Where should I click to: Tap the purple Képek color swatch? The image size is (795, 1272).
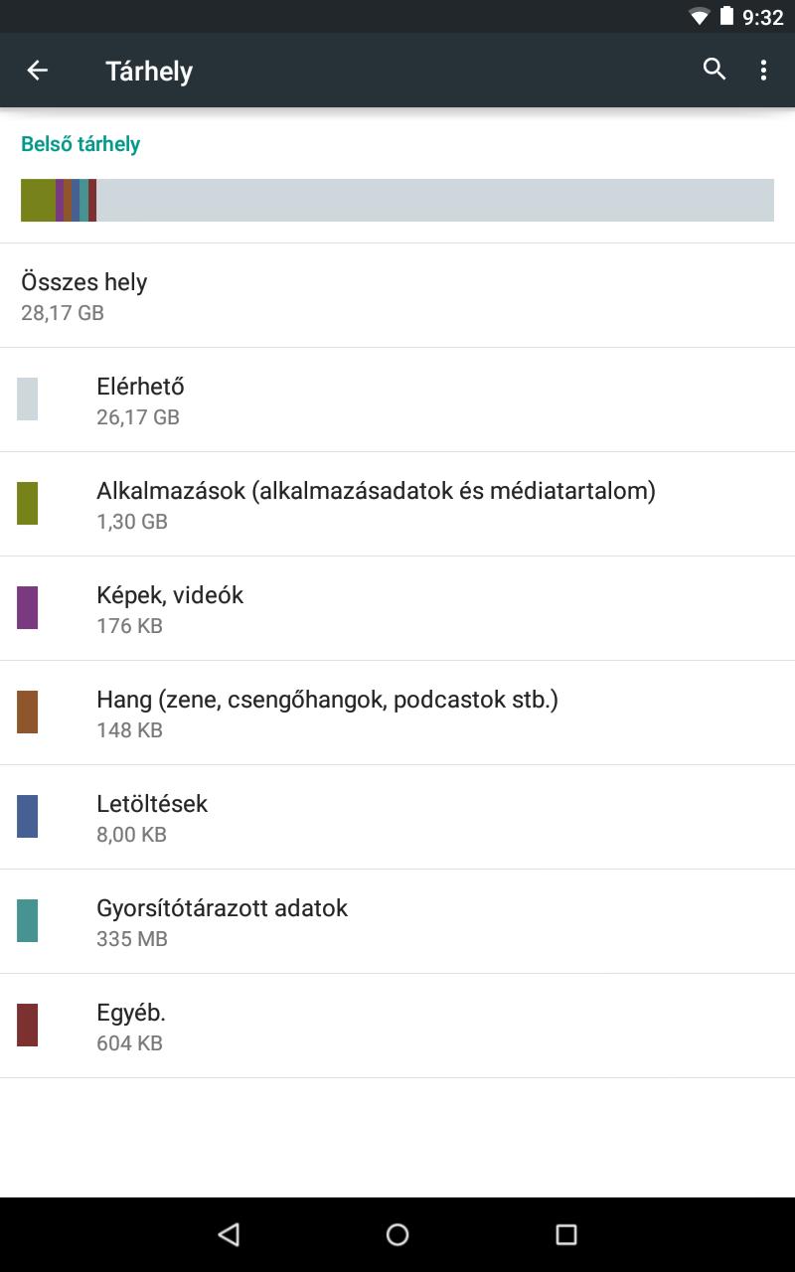click(x=28, y=607)
